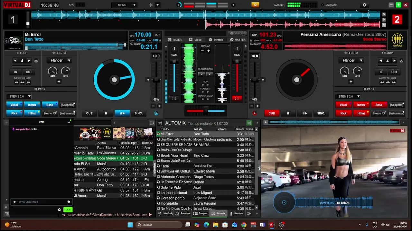Toggle Instru stem pad on right deck
The height and width of the screenshot is (231, 412).
point(361,105)
